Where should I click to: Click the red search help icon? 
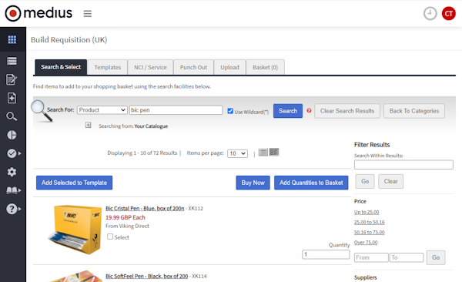pyautogui.click(x=309, y=111)
